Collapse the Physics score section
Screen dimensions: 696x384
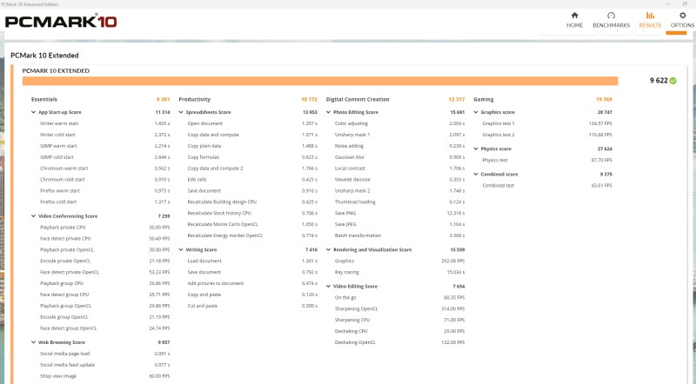pos(475,149)
